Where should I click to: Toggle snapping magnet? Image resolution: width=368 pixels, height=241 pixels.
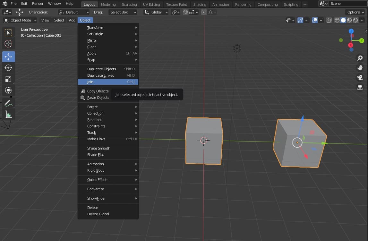click(185, 12)
